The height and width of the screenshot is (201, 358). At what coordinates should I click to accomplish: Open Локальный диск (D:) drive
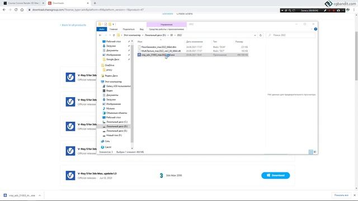tap(117, 126)
